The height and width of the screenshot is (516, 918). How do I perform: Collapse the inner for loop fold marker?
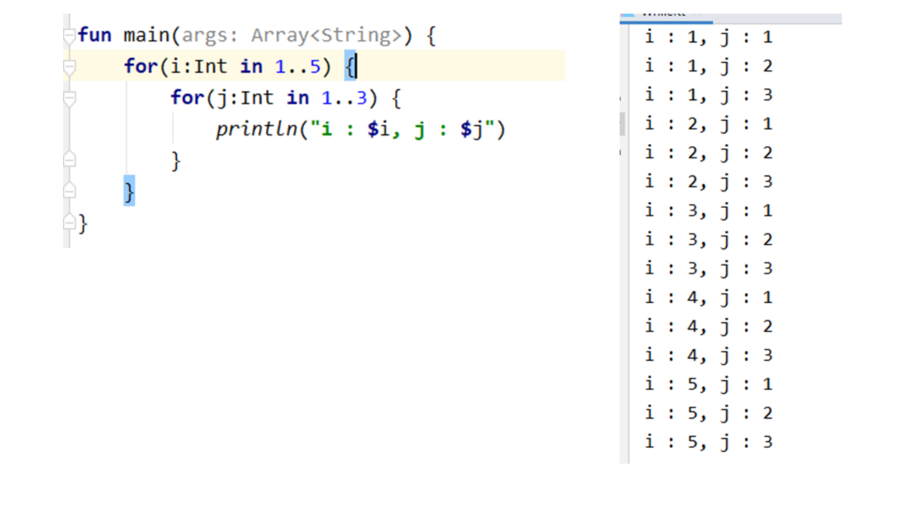pyautogui.click(x=70, y=98)
